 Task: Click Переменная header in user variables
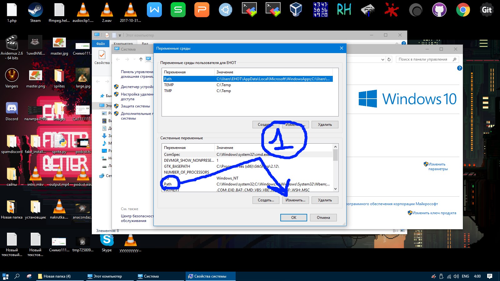[x=188, y=72]
